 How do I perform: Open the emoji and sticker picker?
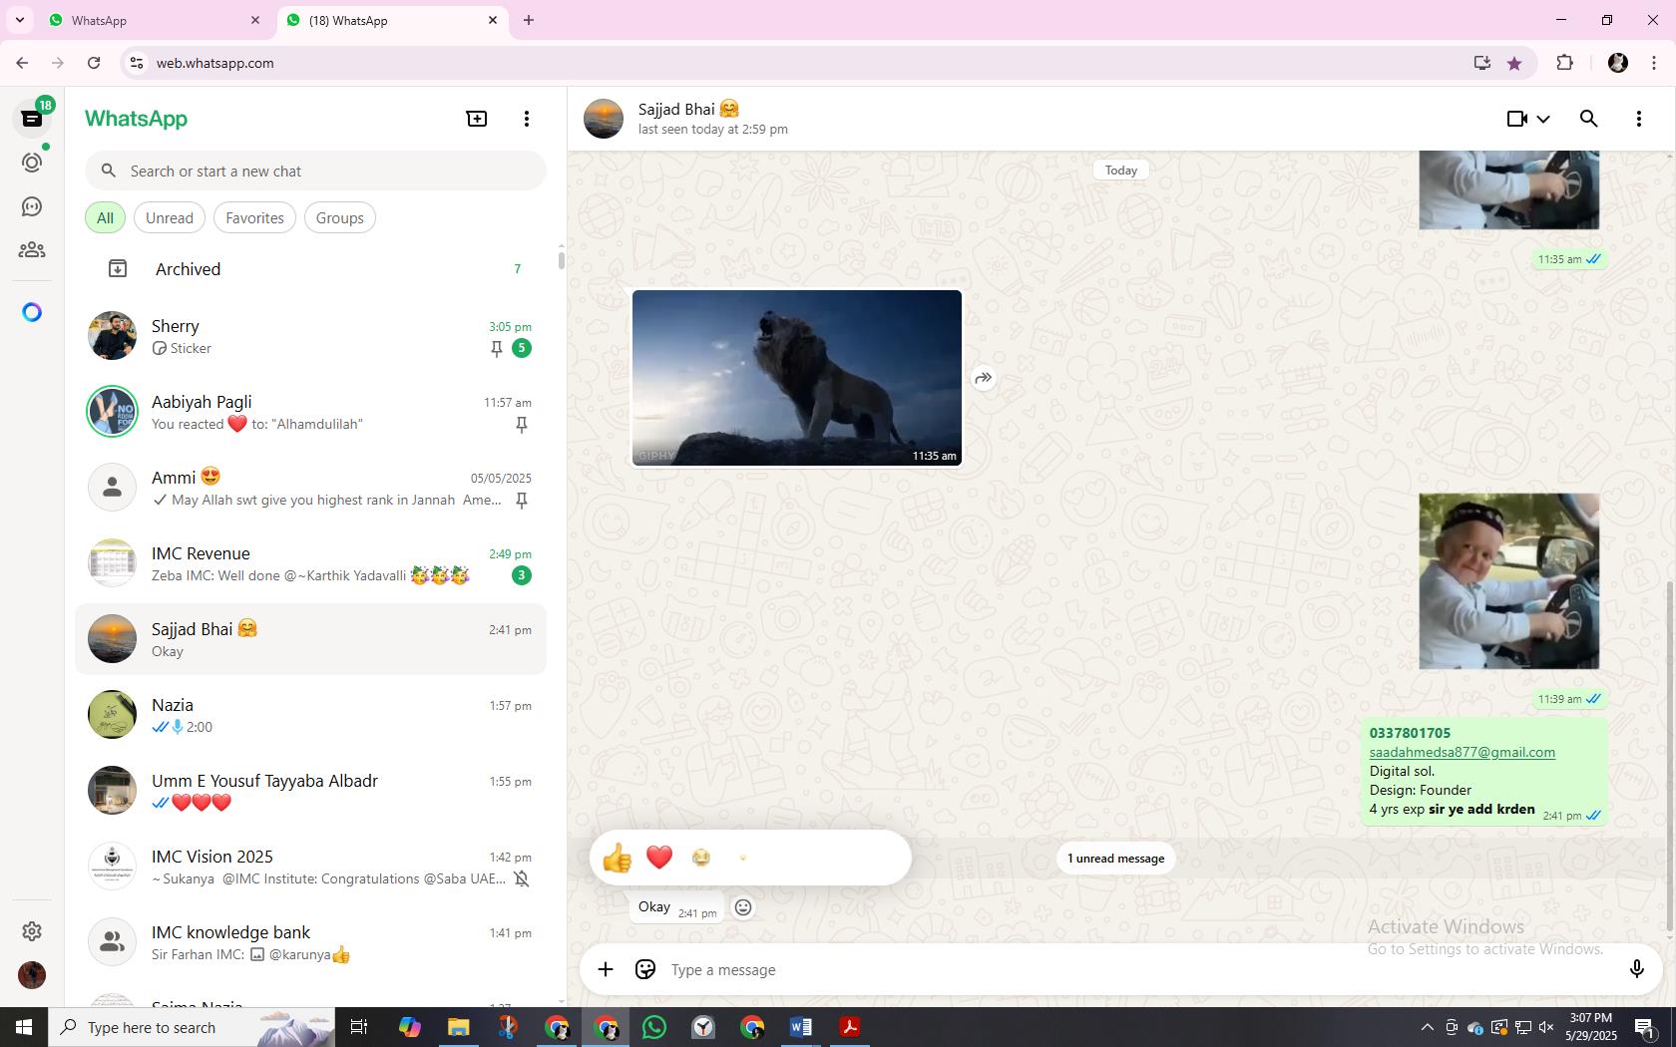pyautogui.click(x=645, y=969)
